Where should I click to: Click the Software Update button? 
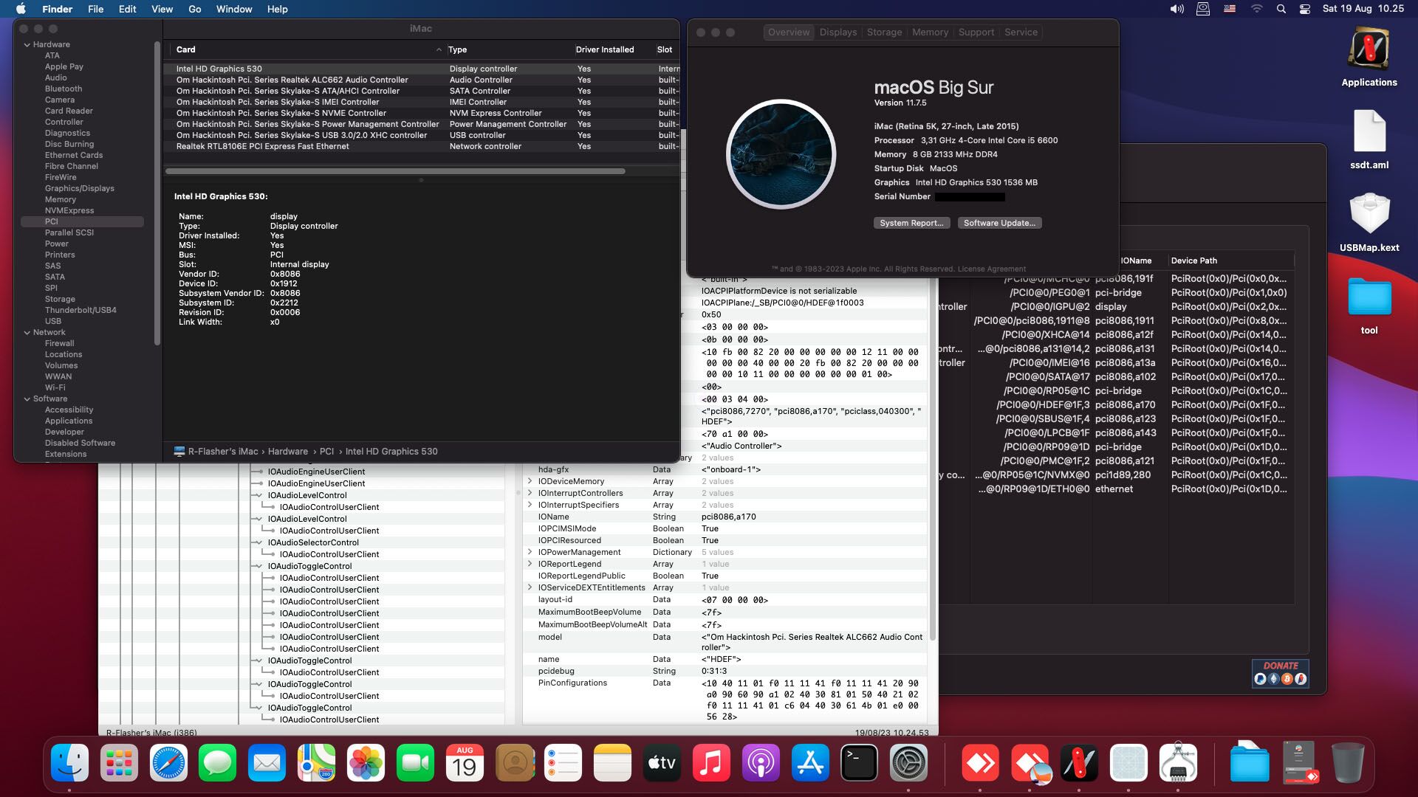coord(999,222)
